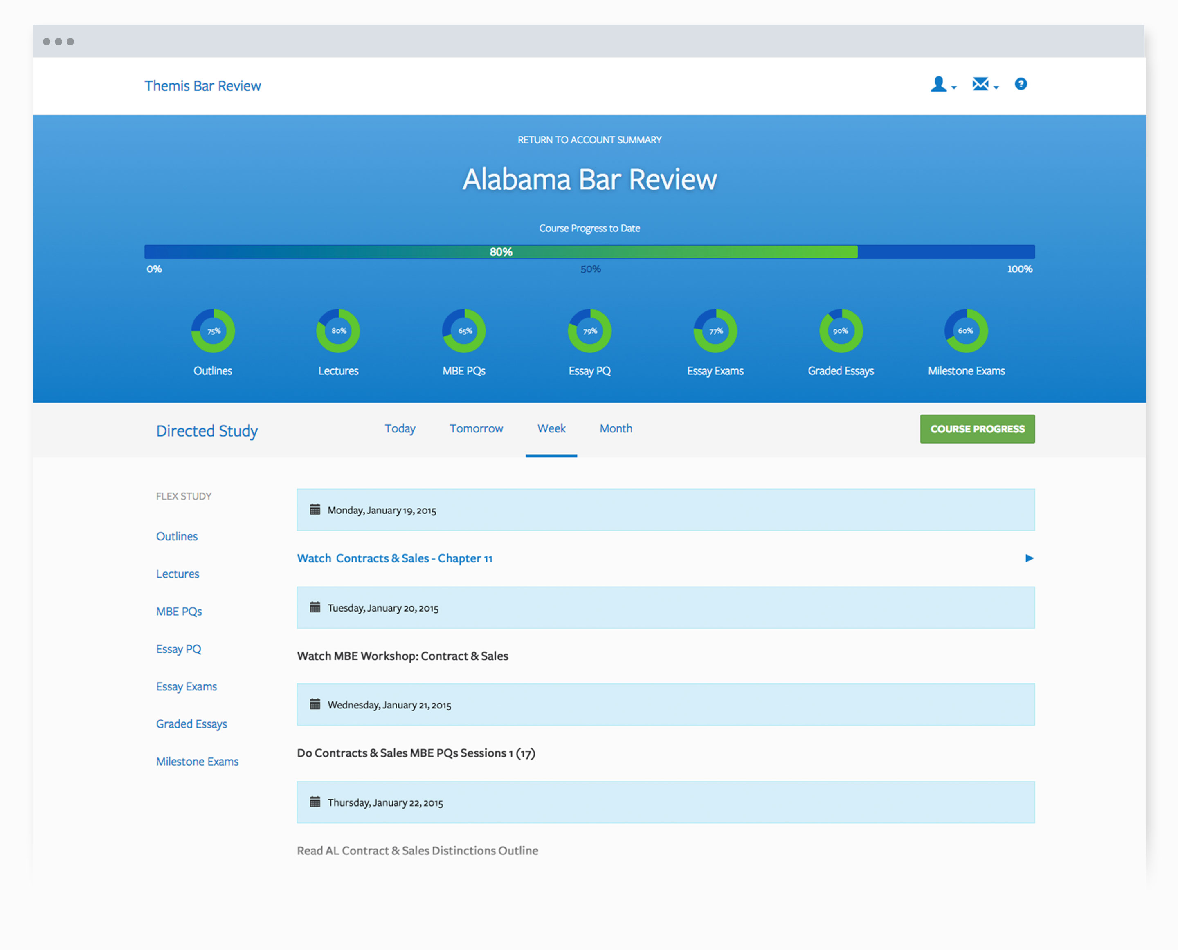The image size is (1178, 950).
Task: Click the Milestone Exams 60% progress ring
Action: pyautogui.click(x=966, y=331)
